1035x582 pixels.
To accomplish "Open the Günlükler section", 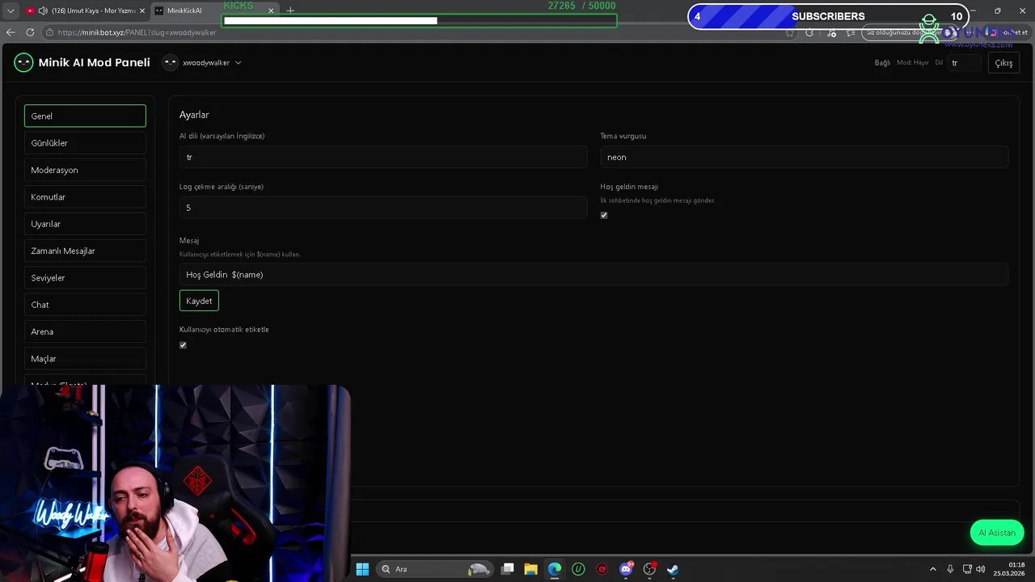I will click(x=85, y=143).
